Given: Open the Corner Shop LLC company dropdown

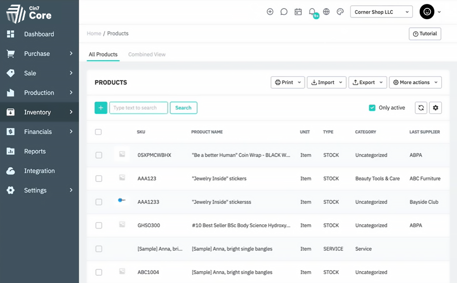Looking at the screenshot, I should [x=381, y=12].
